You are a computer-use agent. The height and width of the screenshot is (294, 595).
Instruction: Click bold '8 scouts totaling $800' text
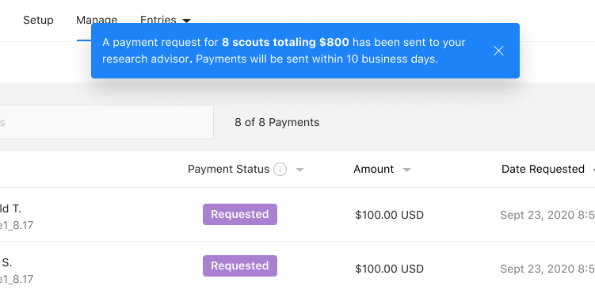(x=285, y=42)
